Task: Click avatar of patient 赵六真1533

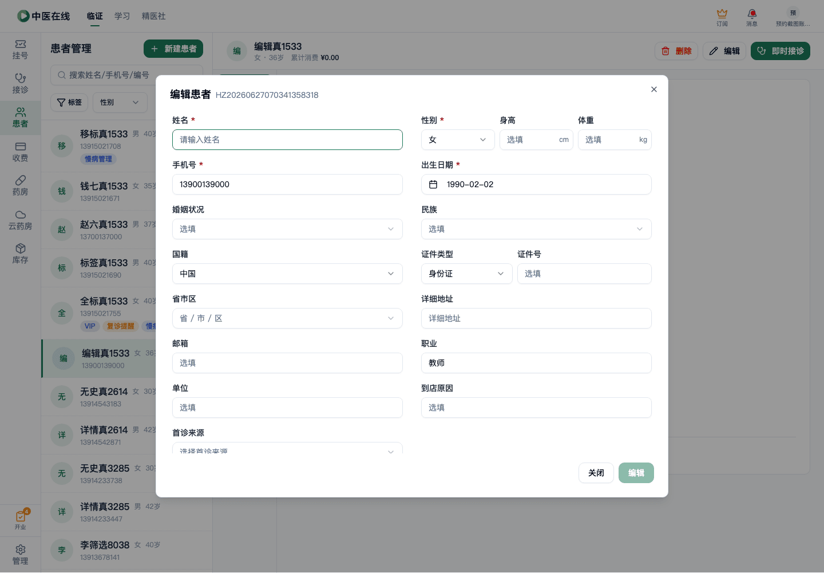Action: (62, 230)
